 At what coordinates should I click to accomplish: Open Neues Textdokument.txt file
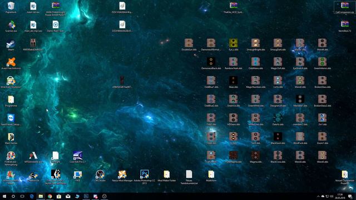[x=189, y=177]
